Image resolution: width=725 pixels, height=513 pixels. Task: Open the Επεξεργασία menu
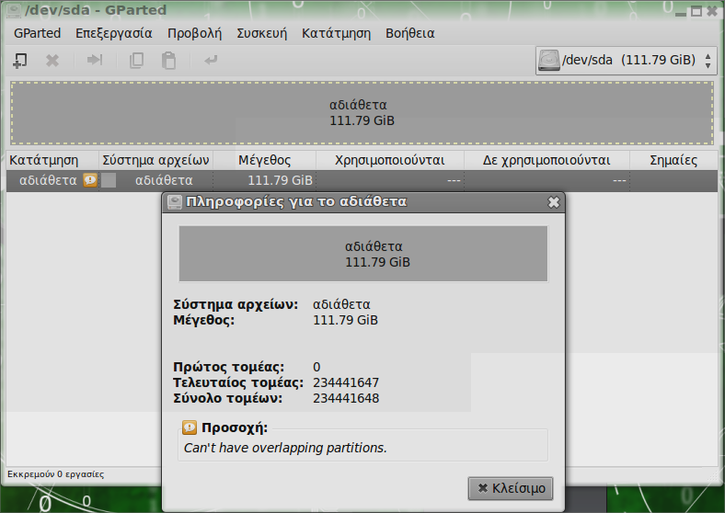[x=113, y=33]
